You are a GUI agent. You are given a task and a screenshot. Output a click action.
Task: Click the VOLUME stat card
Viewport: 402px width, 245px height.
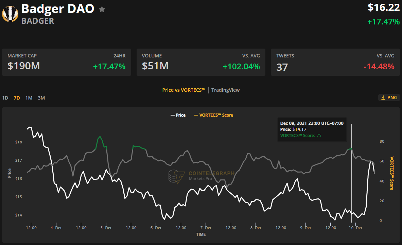(x=200, y=62)
